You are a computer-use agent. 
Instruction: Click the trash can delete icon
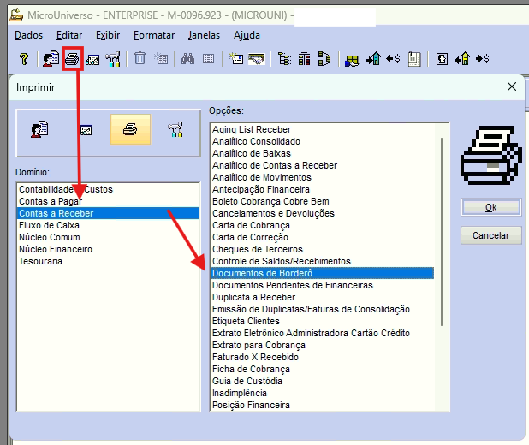[140, 58]
